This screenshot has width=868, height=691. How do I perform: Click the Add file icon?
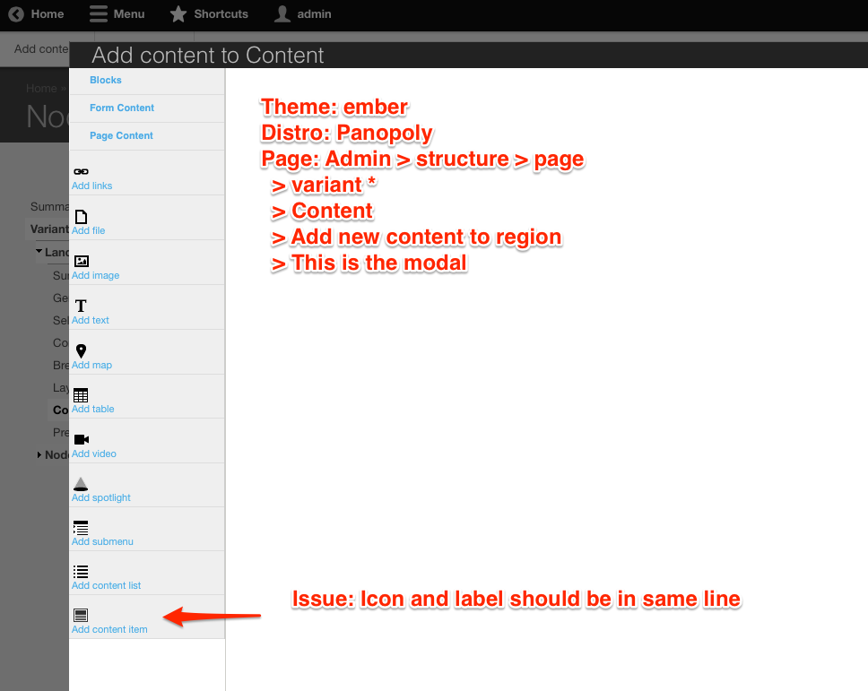[x=80, y=215]
